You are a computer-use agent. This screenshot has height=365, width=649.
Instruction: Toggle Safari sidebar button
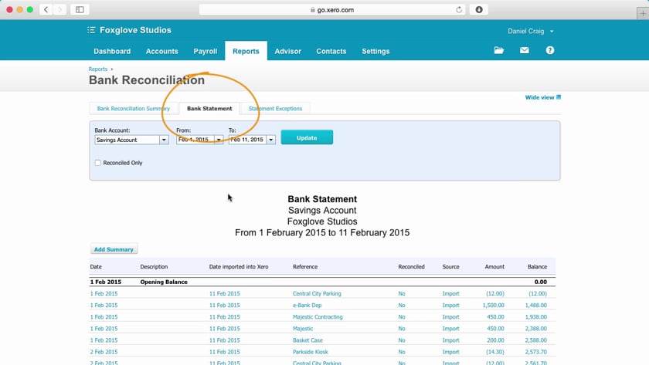80,9
